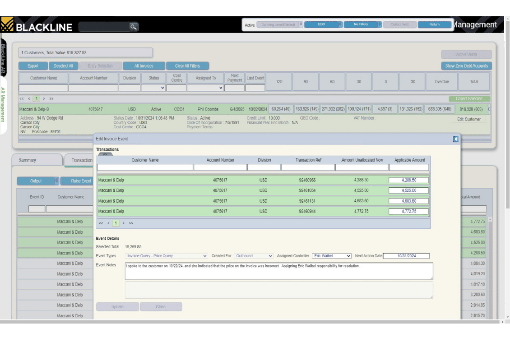510x340 pixels.
Task: Select transaction row 92460966
Action: coord(263,180)
